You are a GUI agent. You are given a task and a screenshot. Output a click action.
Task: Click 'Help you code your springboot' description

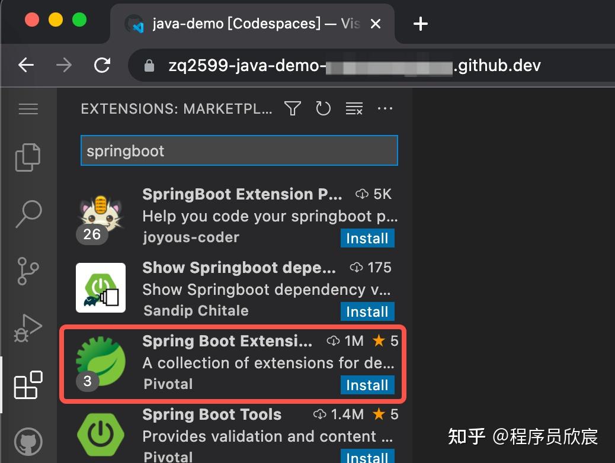pos(270,217)
